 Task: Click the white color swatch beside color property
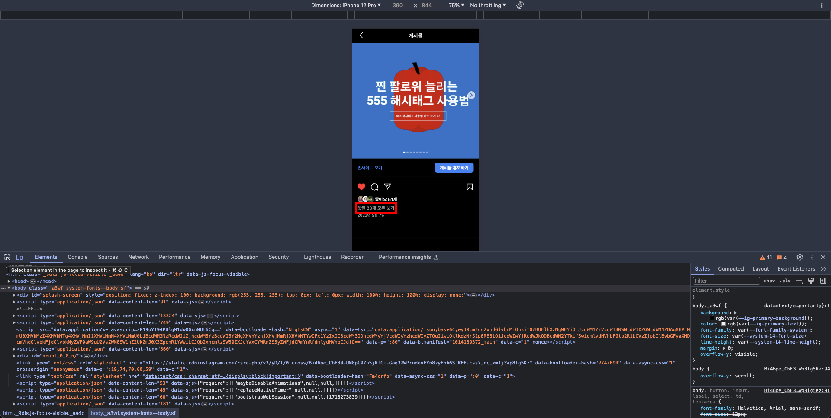pos(724,324)
